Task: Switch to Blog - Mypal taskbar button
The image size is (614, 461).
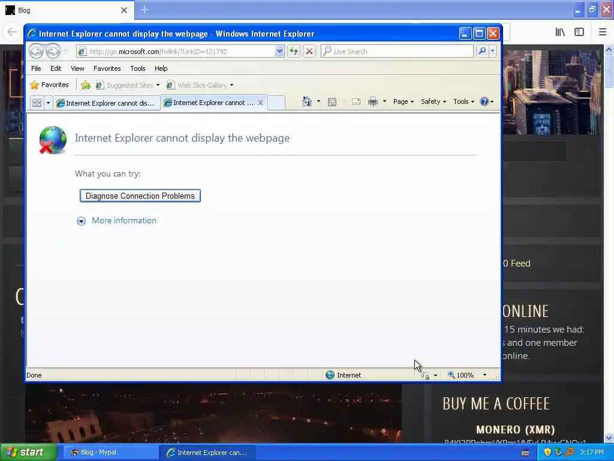Action: pyautogui.click(x=111, y=453)
